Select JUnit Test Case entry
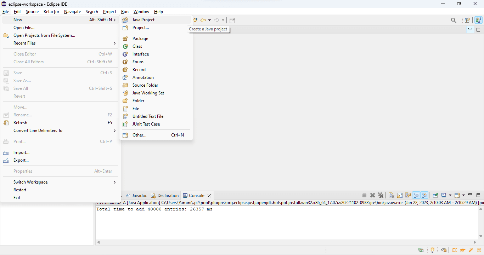 click(x=156, y=124)
